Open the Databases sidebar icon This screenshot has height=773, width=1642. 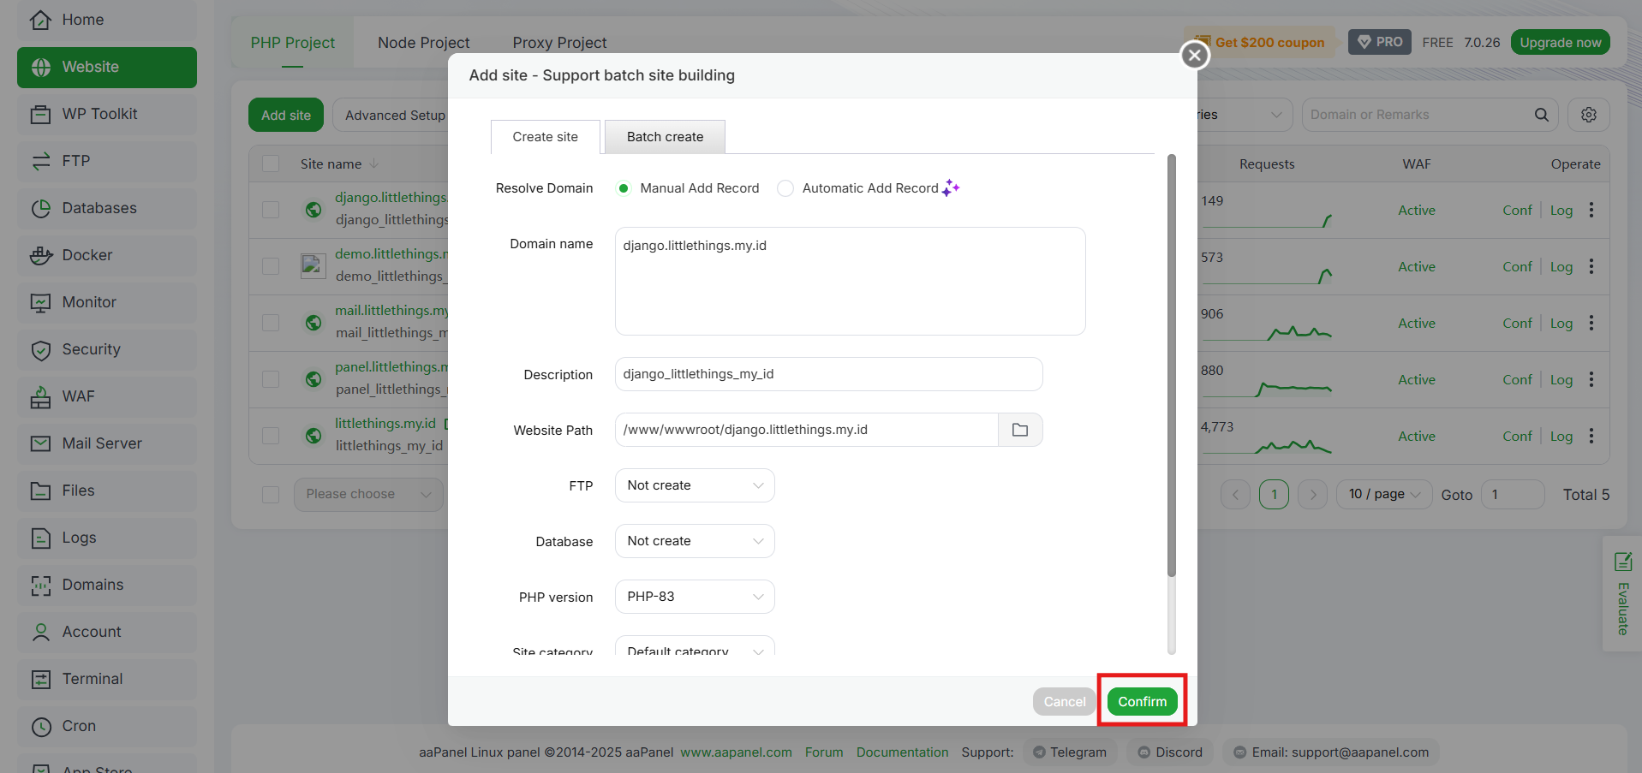coord(41,209)
